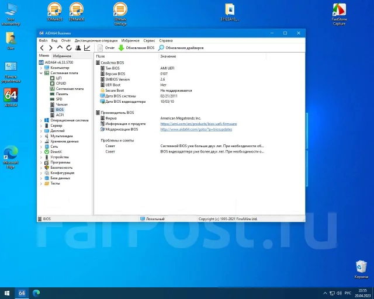Image resolution: width=374 pixels, height=299 pixels.
Task: Refresh the AIDA64 page
Action: (69, 48)
